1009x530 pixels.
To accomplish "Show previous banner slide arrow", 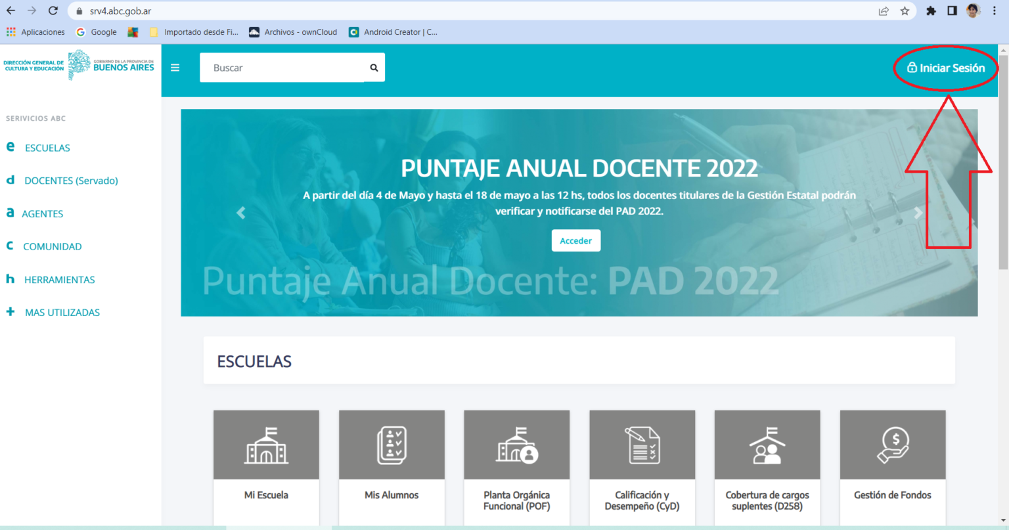I will coord(241,213).
